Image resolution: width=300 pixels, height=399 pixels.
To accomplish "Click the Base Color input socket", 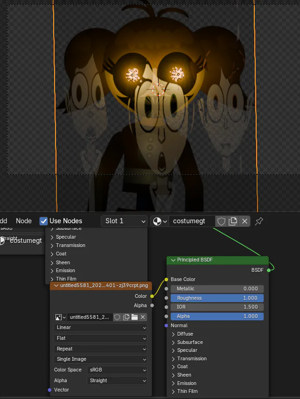I will click(x=166, y=279).
